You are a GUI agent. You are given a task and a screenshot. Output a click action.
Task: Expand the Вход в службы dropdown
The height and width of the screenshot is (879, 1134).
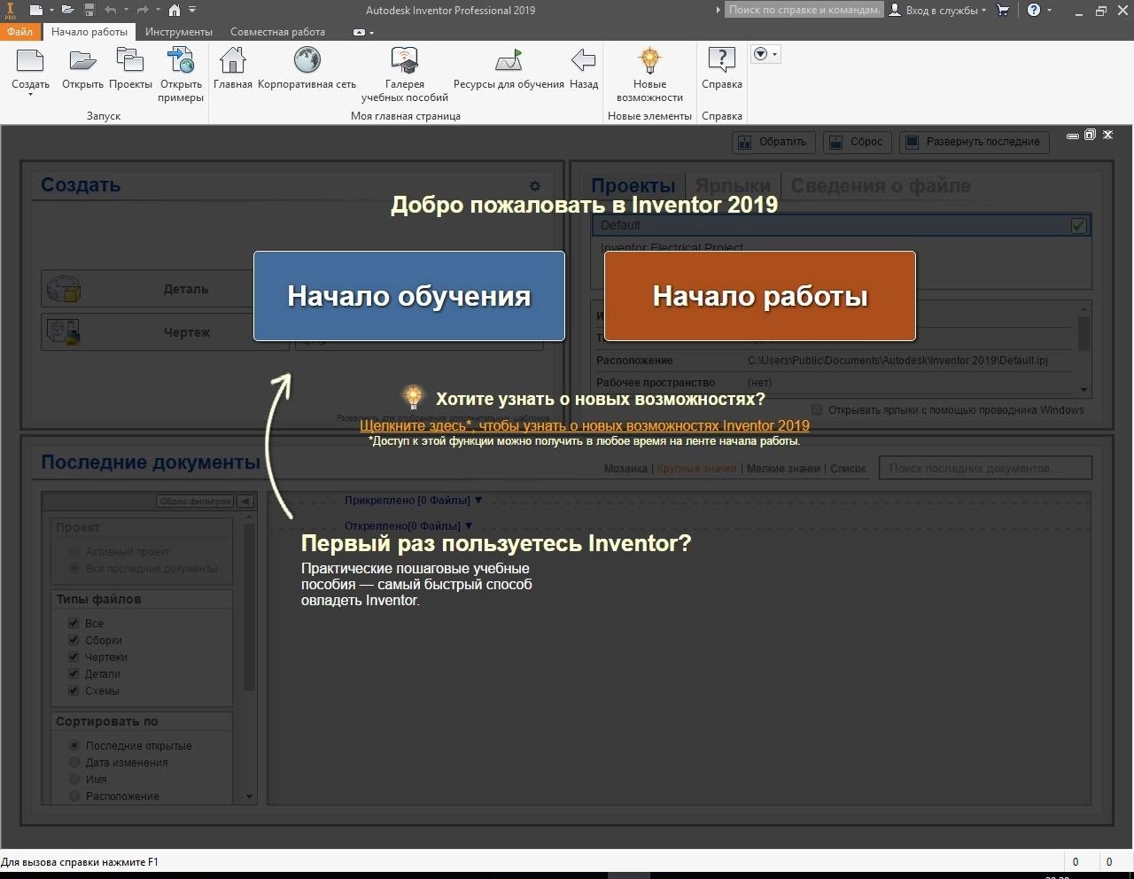(x=984, y=11)
